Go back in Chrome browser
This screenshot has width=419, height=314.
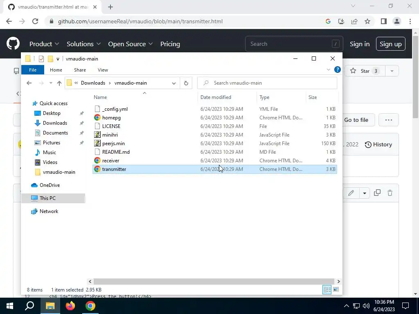pyautogui.click(x=9, y=21)
